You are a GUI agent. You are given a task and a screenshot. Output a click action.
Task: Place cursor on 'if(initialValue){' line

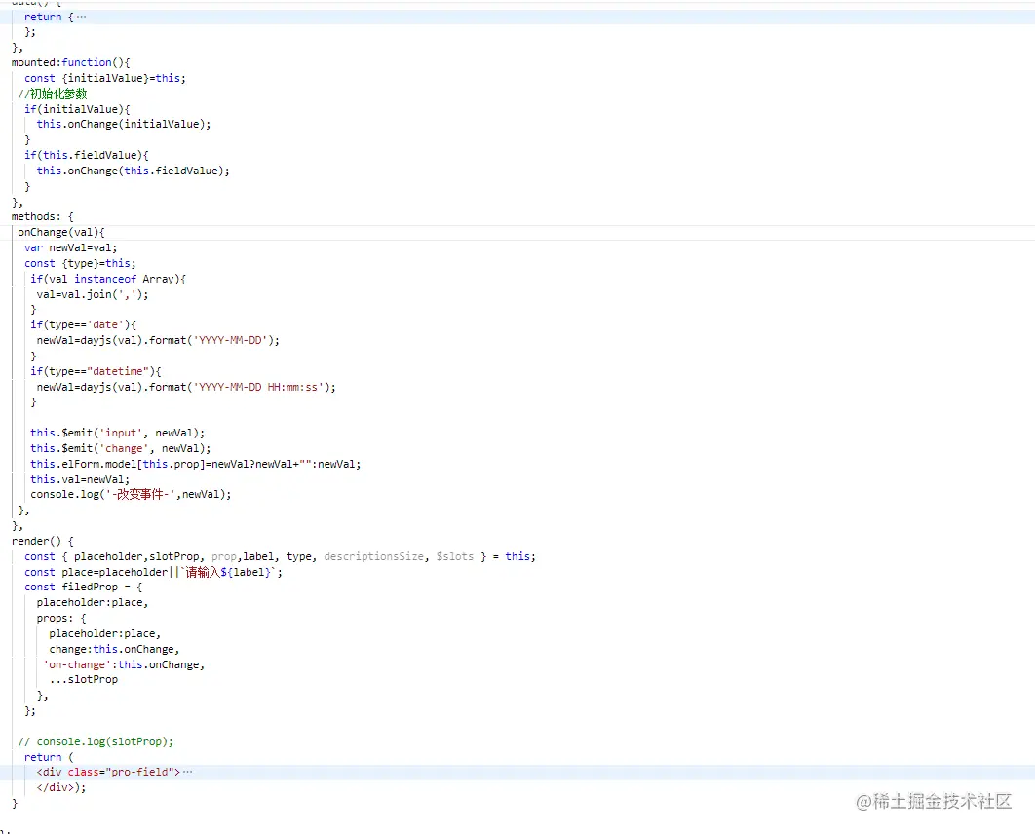(x=77, y=109)
